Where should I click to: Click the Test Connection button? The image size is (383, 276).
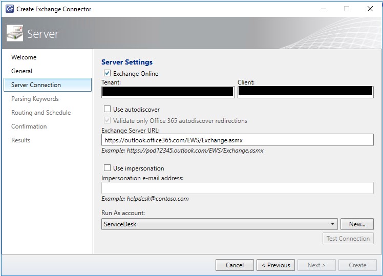348,239
